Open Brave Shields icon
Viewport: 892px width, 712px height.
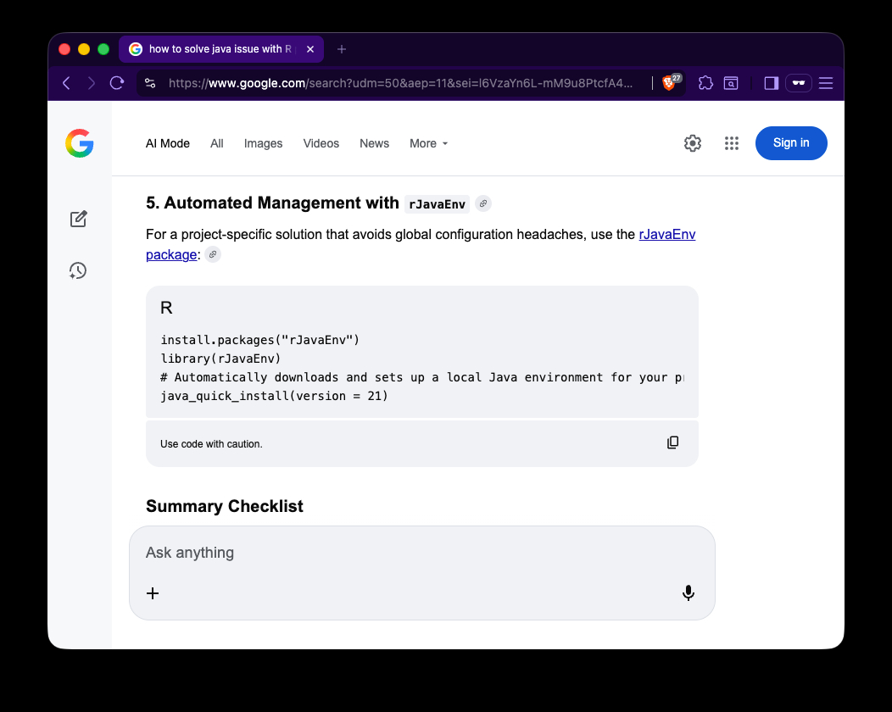[669, 83]
